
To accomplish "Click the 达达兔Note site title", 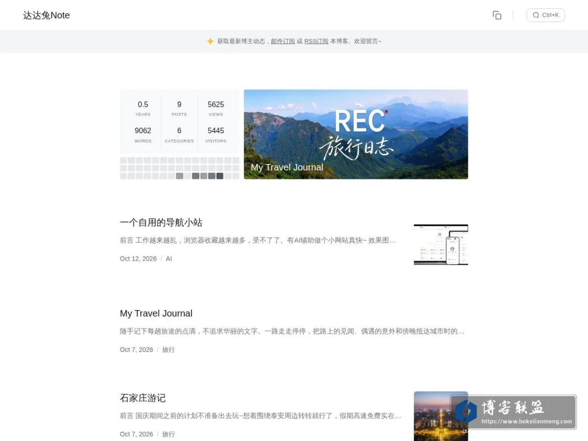I will tap(47, 15).
